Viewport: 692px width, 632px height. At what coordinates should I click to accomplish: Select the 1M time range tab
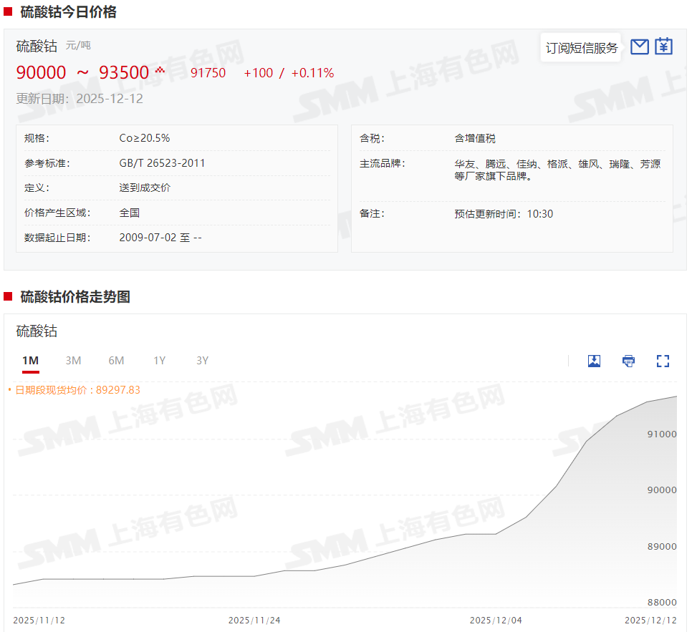point(30,361)
